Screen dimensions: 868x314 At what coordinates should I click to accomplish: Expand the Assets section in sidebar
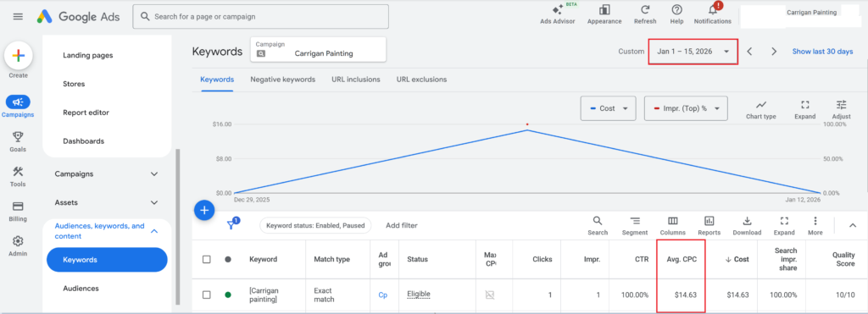(x=107, y=202)
